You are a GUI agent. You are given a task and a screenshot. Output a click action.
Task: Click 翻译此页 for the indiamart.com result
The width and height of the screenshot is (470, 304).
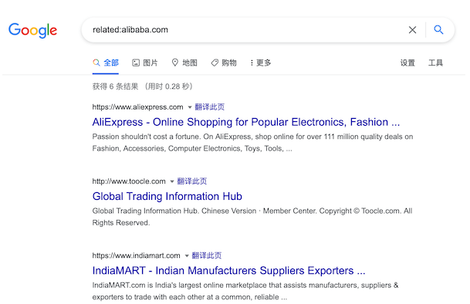pos(207,255)
